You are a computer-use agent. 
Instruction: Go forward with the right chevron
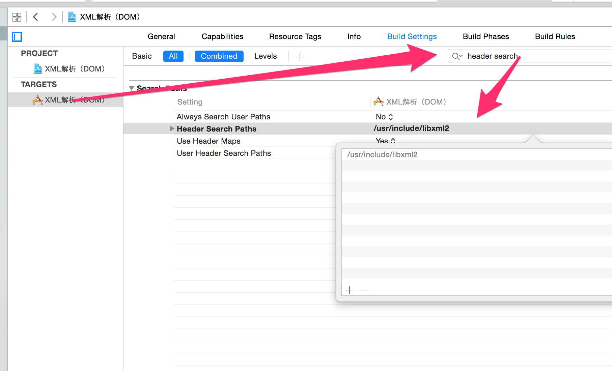point(54,17)
